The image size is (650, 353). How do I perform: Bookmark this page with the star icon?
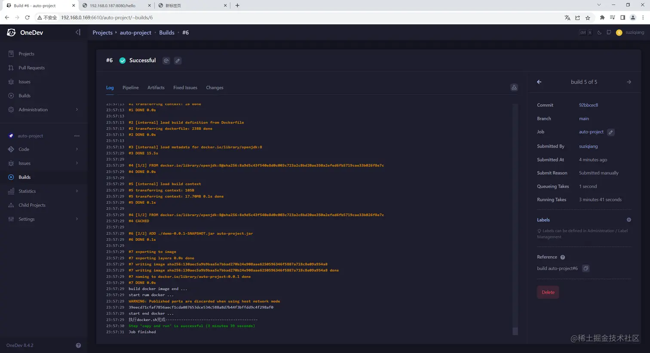pos(588,18)
